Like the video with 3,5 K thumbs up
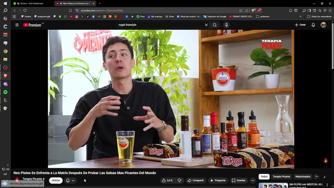 (x=167, y=180)
